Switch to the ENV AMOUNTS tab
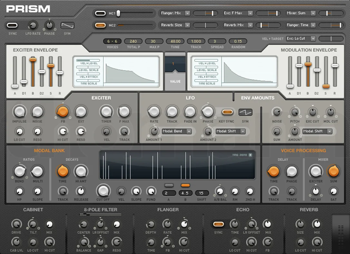Screen dimensions: 350x254 coord(258,98)
